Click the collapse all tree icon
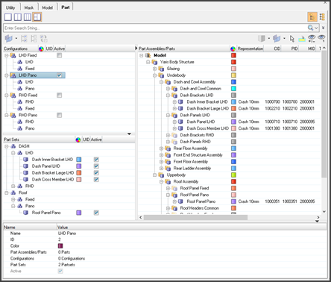Screen dimensions: 331x282 (x=34, y=39)
